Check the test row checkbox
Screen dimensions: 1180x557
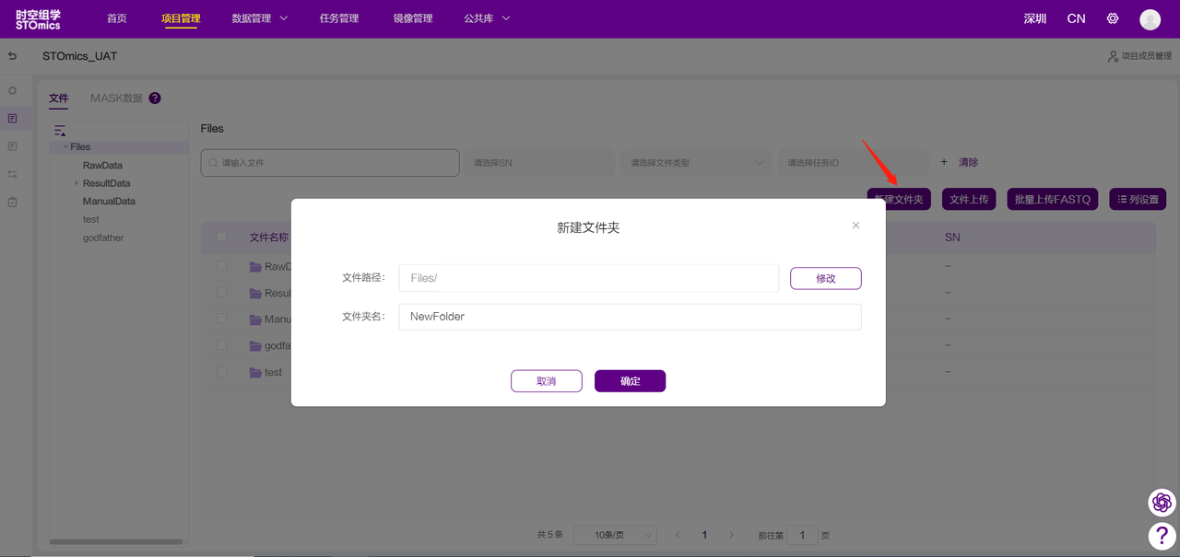pyautogui.click(x=221, y=372)
